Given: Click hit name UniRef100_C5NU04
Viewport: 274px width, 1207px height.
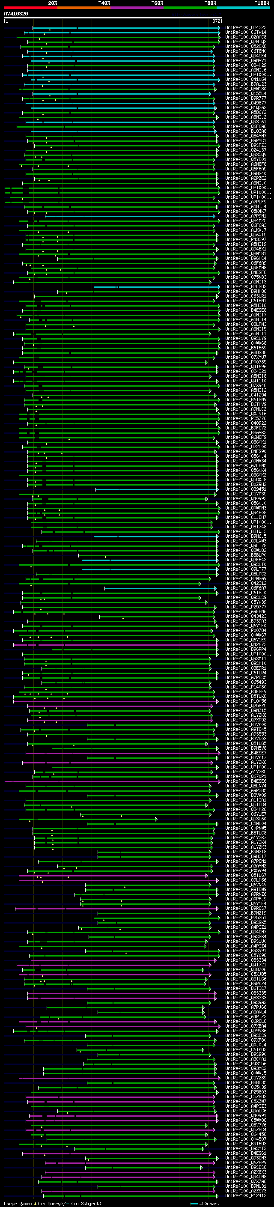Looking at the screenshot, I should point(246,824).
